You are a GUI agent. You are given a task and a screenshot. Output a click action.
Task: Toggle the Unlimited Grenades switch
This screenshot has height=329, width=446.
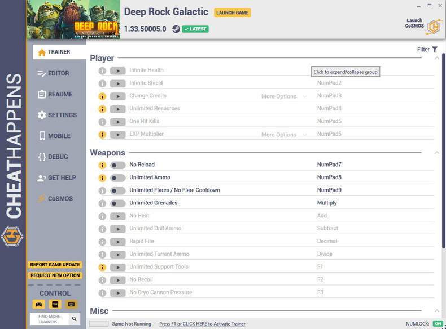[x=118, y=203]
